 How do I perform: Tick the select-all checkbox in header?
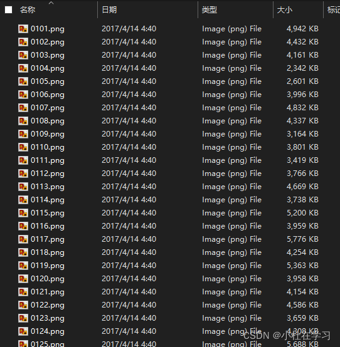click(x=8, y=10)
